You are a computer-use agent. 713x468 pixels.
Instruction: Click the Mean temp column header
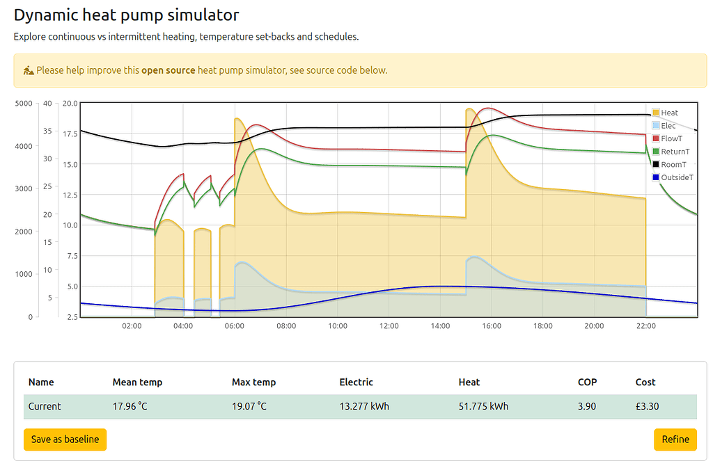tap(137, 382)
